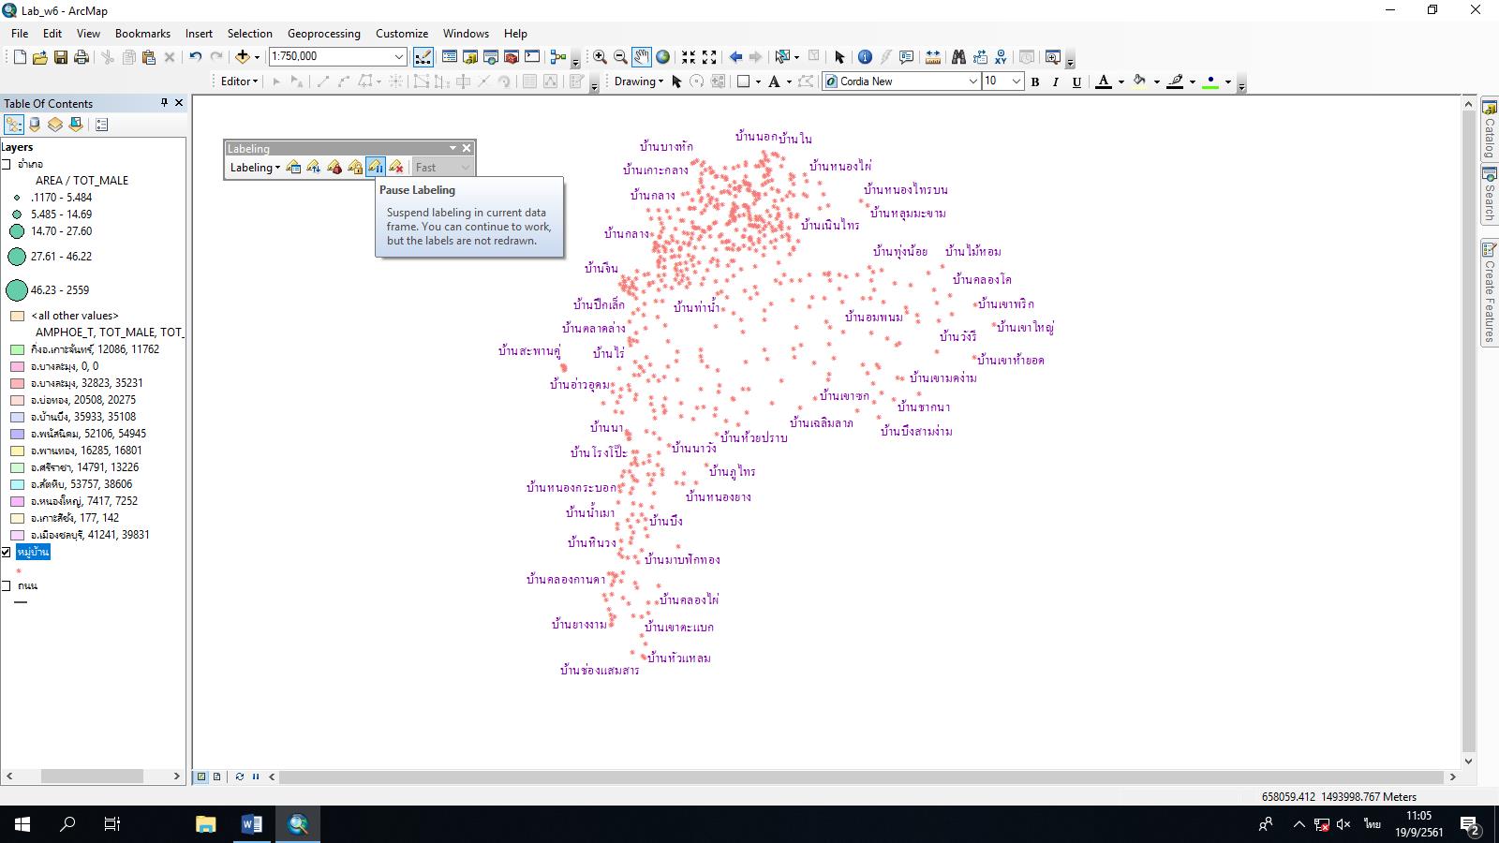Open the ArcToolbox window
The width and height of the screenshot is (1499, 843).
(x=513, y=57)
